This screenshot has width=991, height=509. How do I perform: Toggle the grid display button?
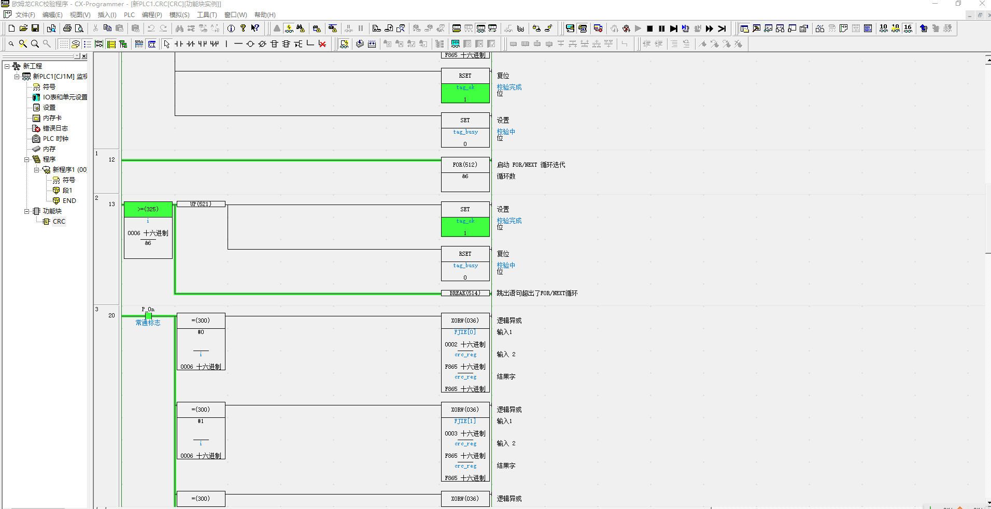(63, 44)
